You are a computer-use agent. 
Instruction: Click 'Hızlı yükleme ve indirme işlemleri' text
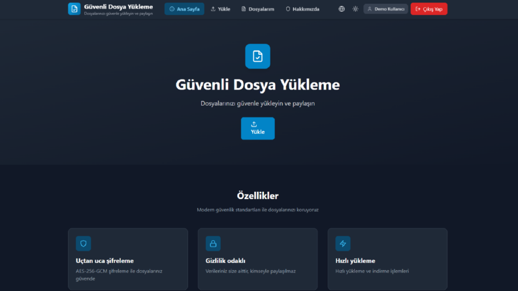tap(372, 271)
